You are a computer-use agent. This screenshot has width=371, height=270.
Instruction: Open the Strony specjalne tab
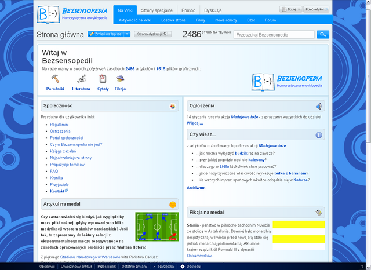pos(157,10)
